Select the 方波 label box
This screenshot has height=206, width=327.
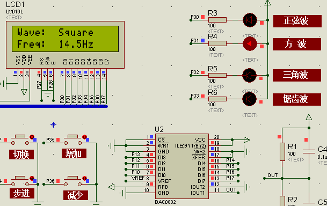[297, 44]
